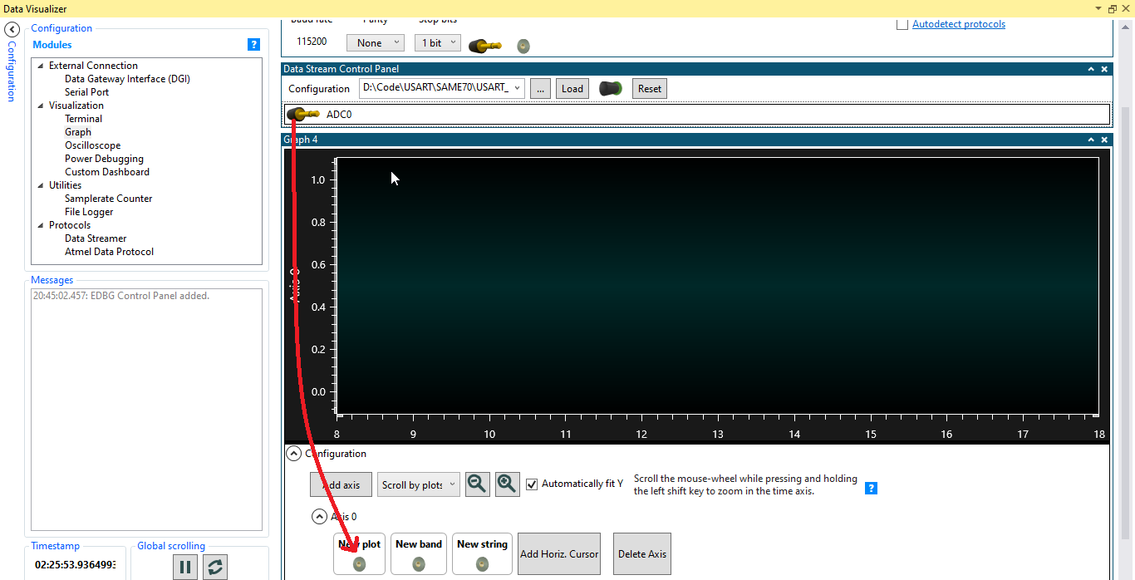Screen dimensions: 1135x580
Task: Select Graph module in tree
Action: (x=78, y=132)
